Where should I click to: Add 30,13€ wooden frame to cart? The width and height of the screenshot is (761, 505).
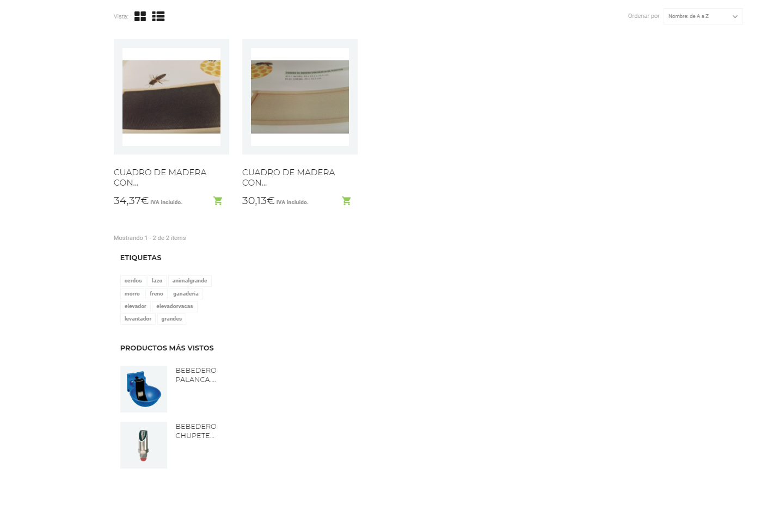(x=346, y=201)
